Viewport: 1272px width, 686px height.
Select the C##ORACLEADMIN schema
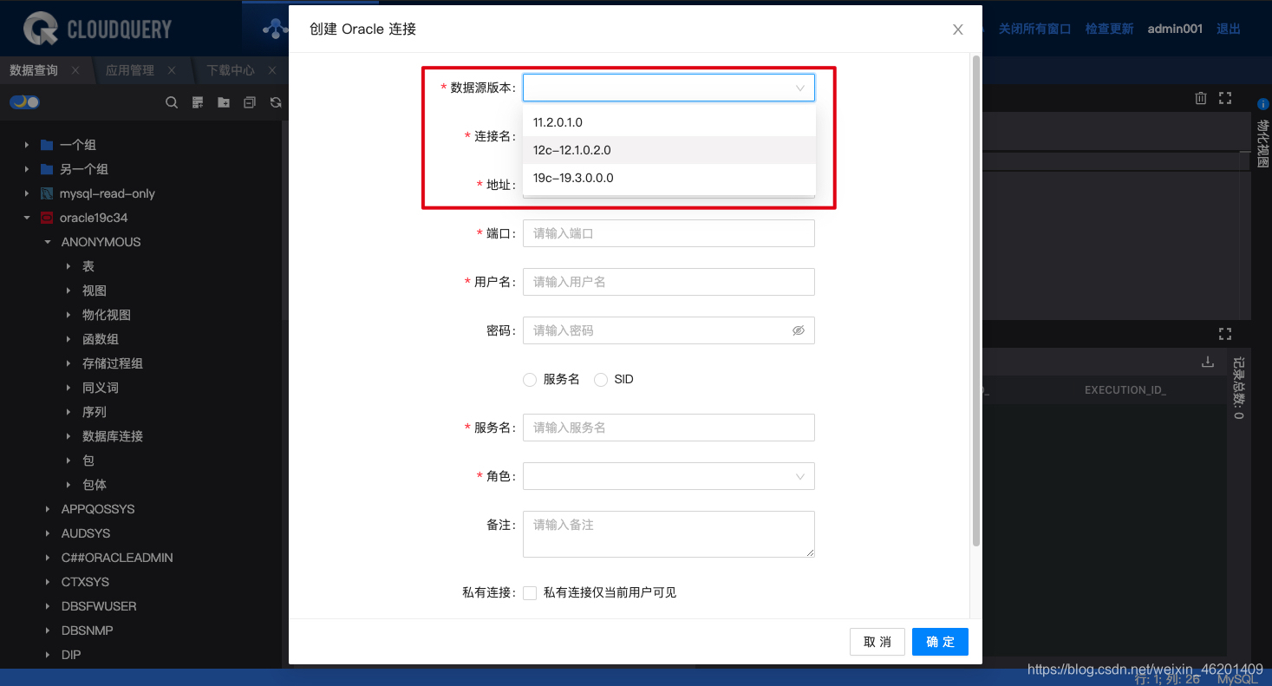pos(117,558)
